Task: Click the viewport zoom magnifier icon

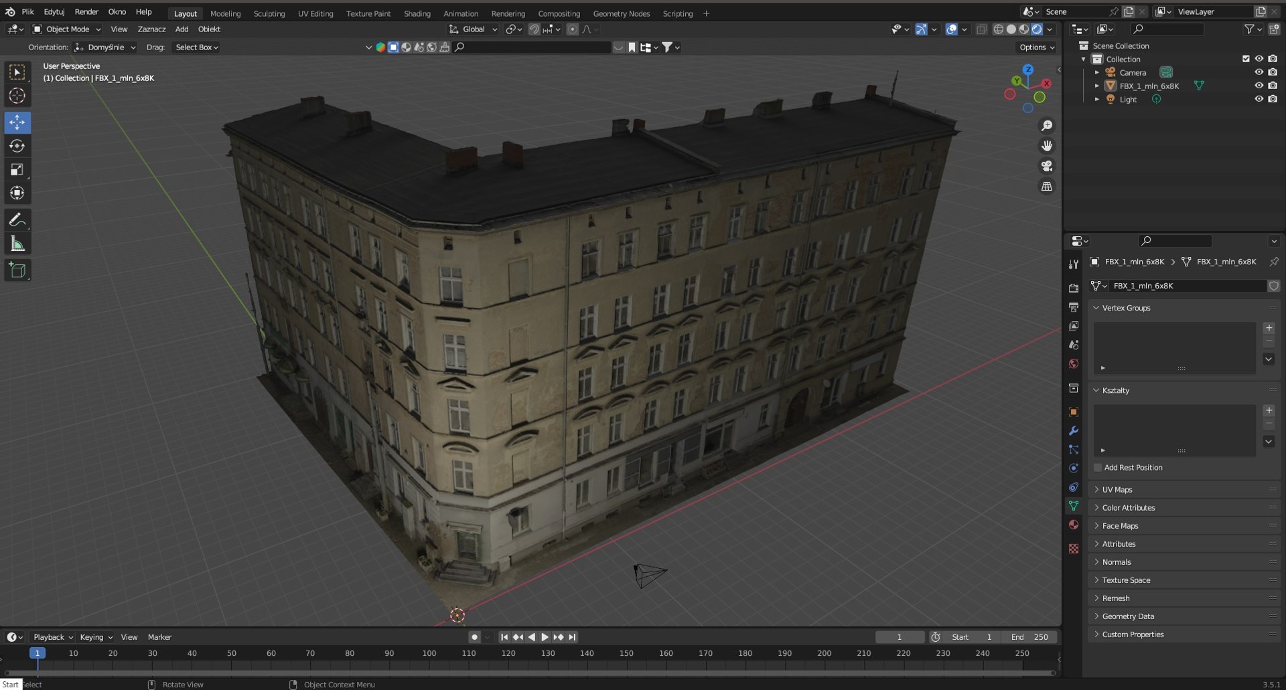Action: (1046, 126)
